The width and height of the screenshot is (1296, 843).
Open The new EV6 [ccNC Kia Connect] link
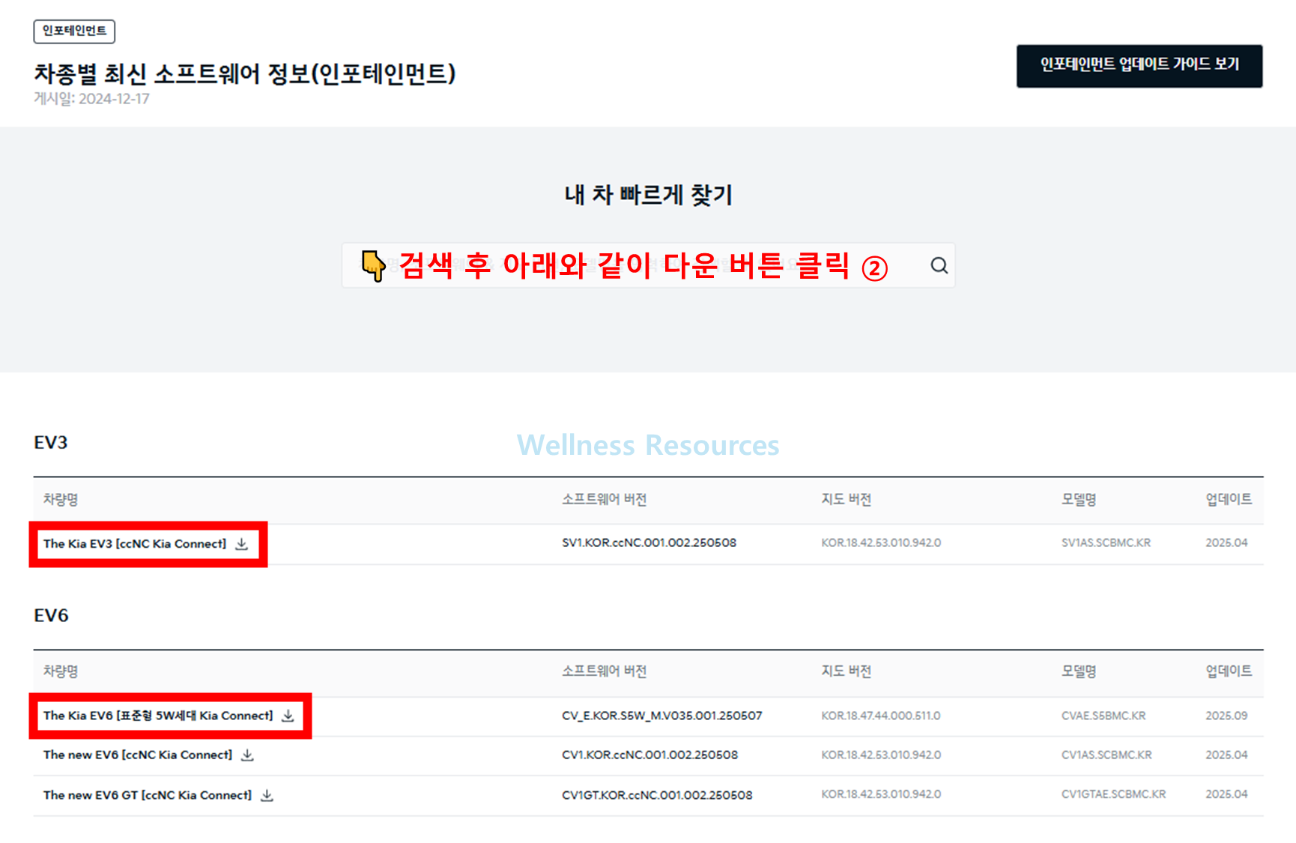click(x=138, y=755)
